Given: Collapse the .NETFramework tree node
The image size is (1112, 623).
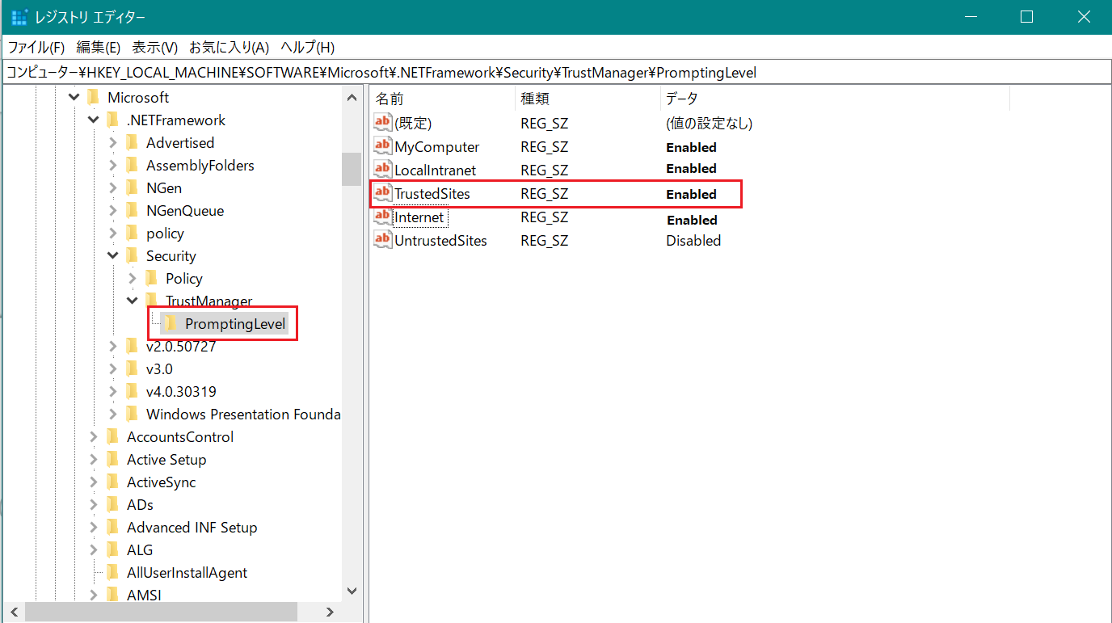Looking at the screenshot, I should tap(93, 120).
